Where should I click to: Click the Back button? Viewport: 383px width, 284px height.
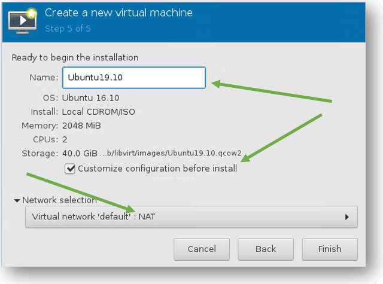(x=266, y=249)
